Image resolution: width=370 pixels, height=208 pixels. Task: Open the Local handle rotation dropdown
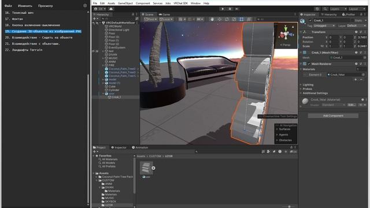pos(166,19)
